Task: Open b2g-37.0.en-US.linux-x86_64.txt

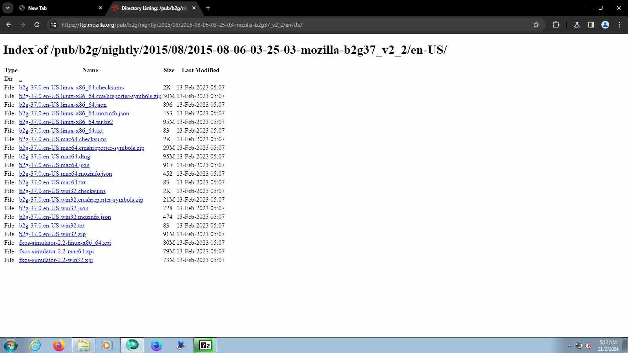Action: click(x=61, y=131)
